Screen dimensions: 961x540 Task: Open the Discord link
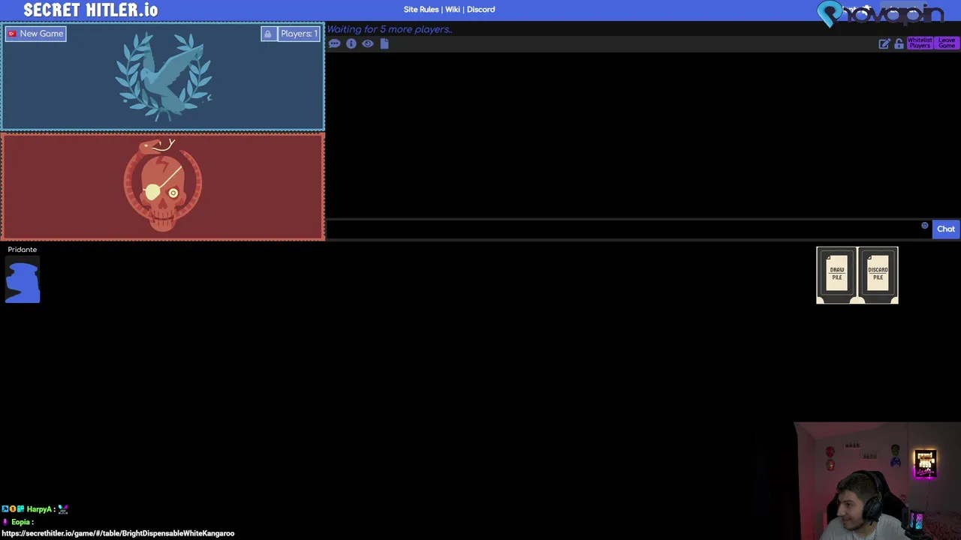(481, 10)
